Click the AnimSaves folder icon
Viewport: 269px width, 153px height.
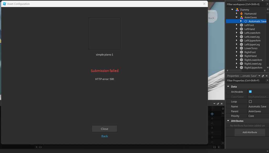coord(241,17)
